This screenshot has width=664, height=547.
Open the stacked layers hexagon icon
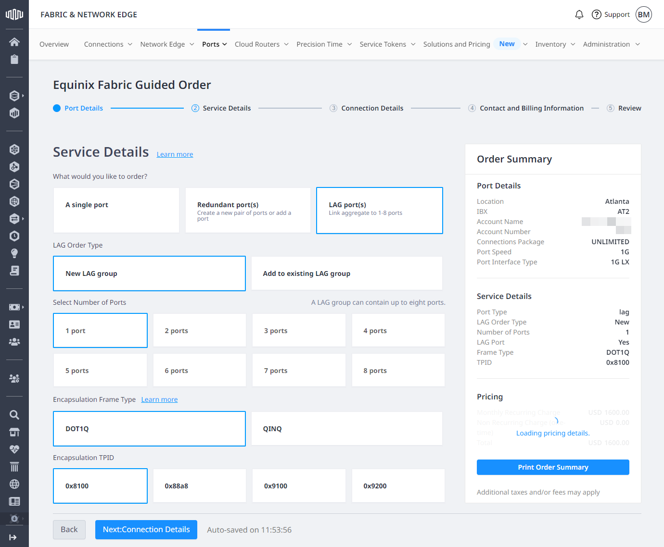14,96
